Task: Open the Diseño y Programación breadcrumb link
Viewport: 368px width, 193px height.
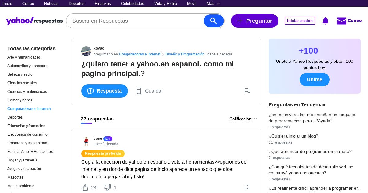Action: point(185,54)
